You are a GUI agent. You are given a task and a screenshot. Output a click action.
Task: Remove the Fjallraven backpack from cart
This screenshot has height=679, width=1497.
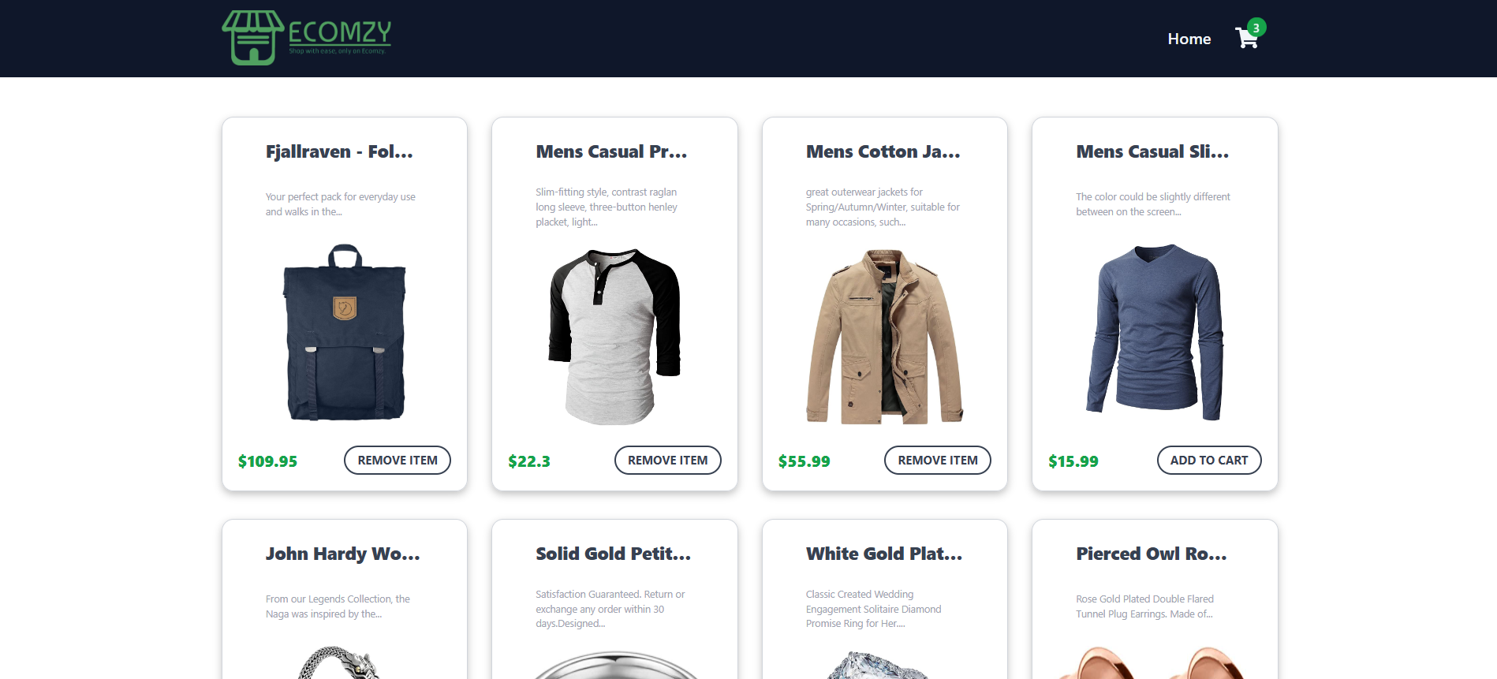[x=398, y=461]
